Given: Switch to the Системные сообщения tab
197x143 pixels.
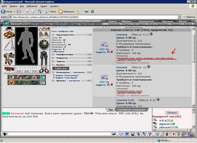Looking at the screenshot, I should [x=131, y=110].
